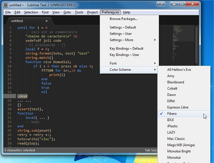Click the 'read(plop);' code line

pos(28,143)
